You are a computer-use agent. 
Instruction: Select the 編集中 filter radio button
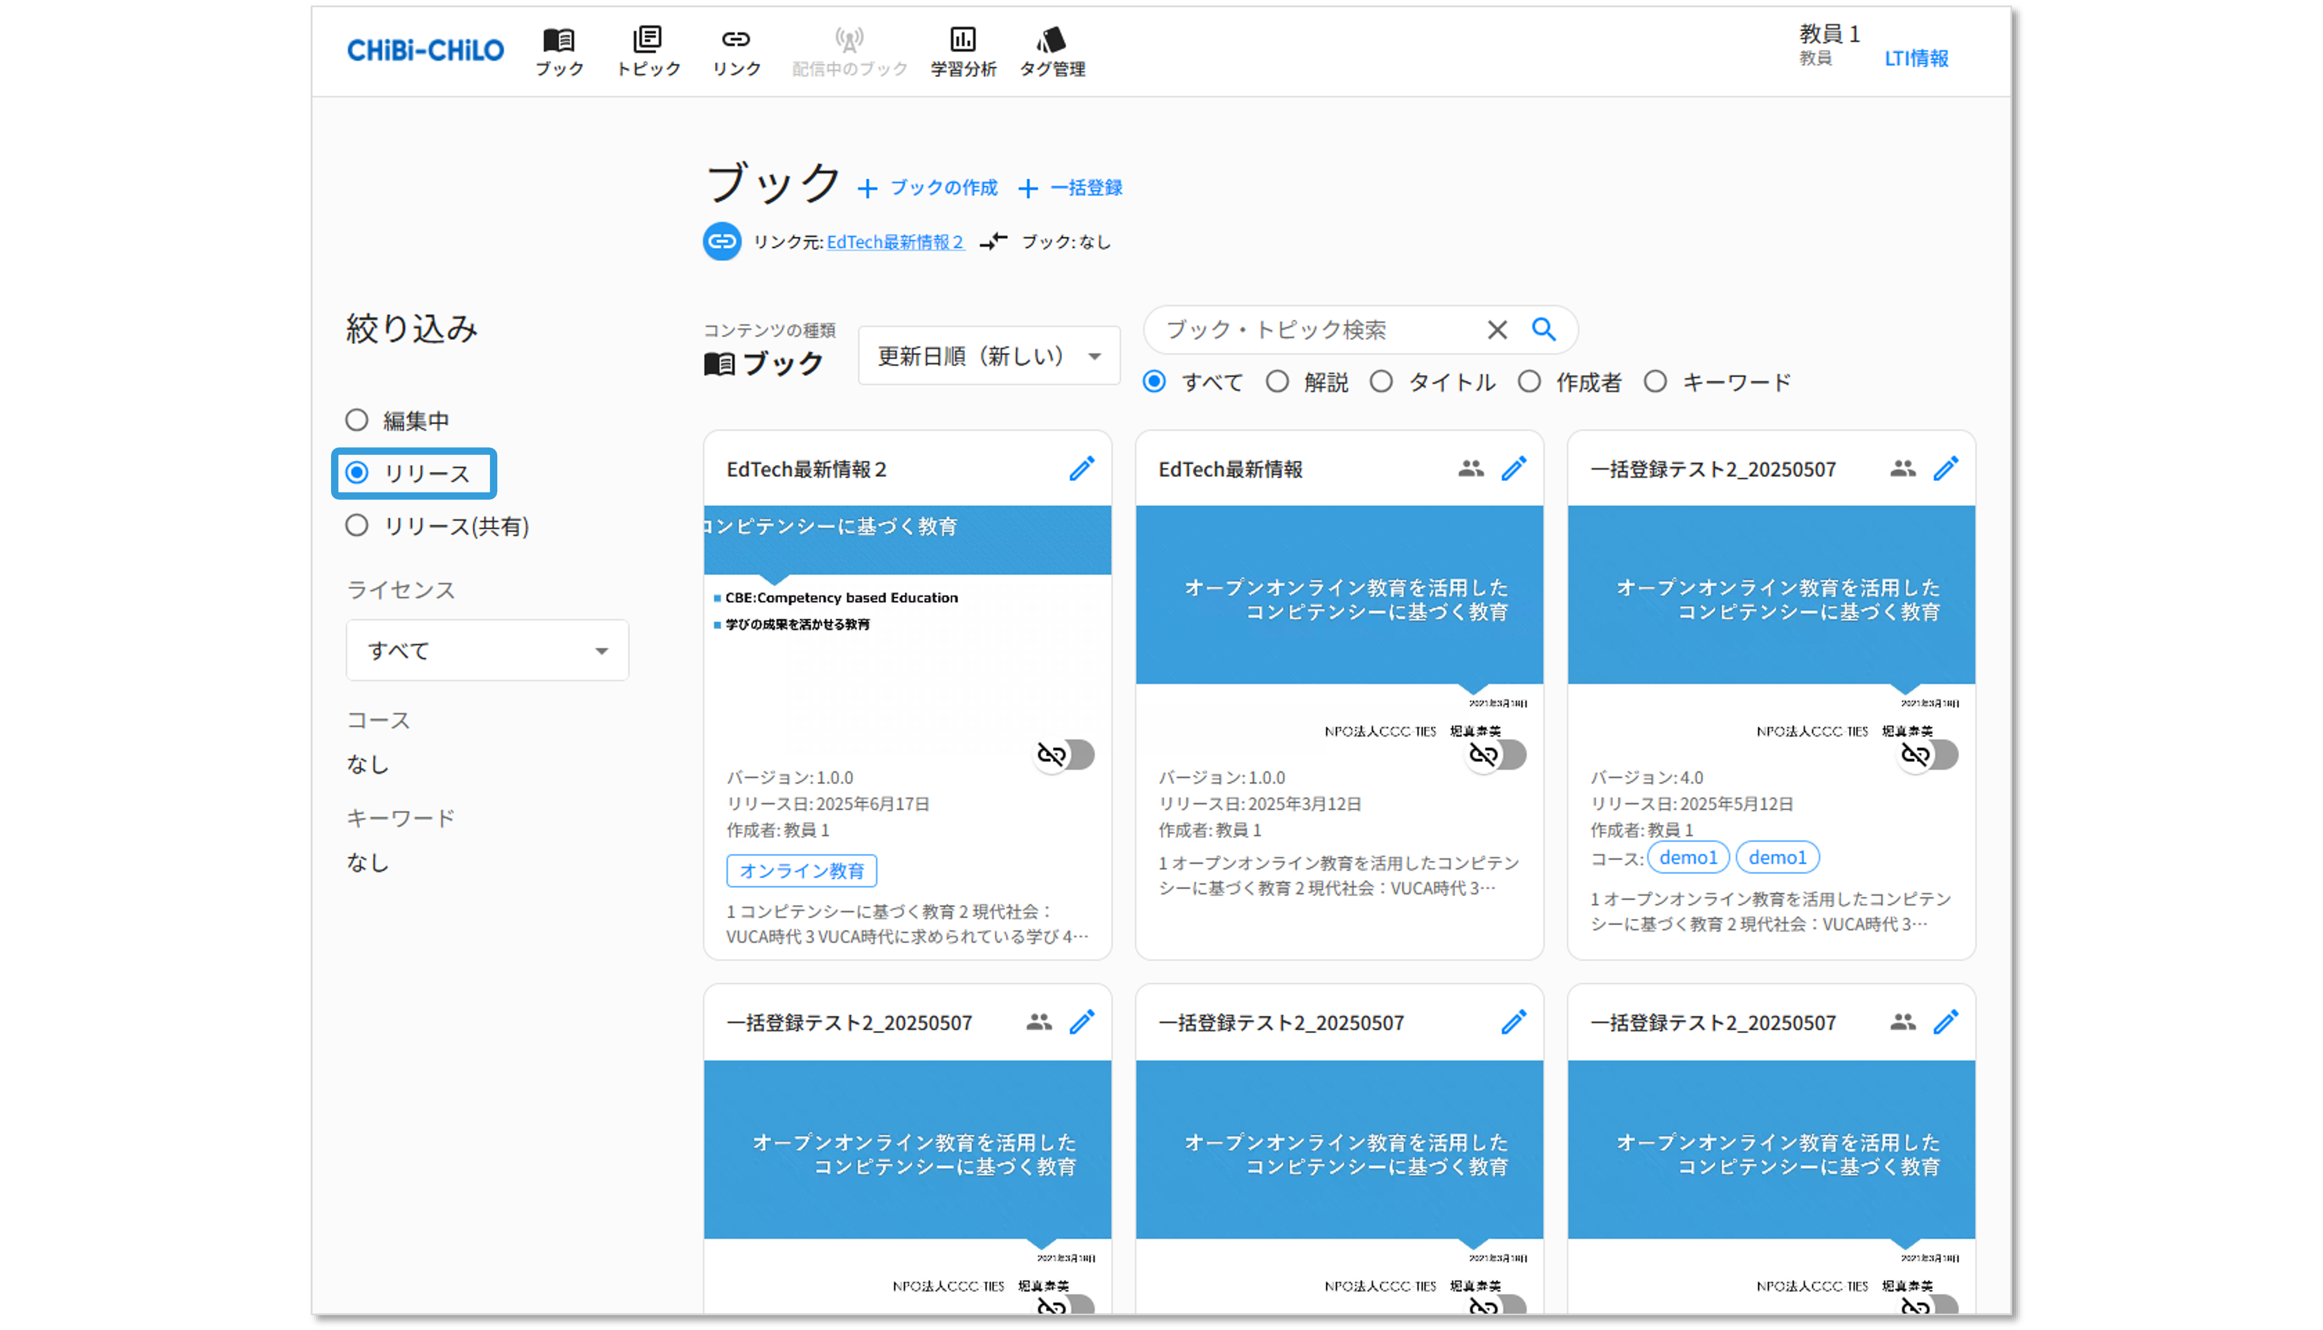pos(357,420)
